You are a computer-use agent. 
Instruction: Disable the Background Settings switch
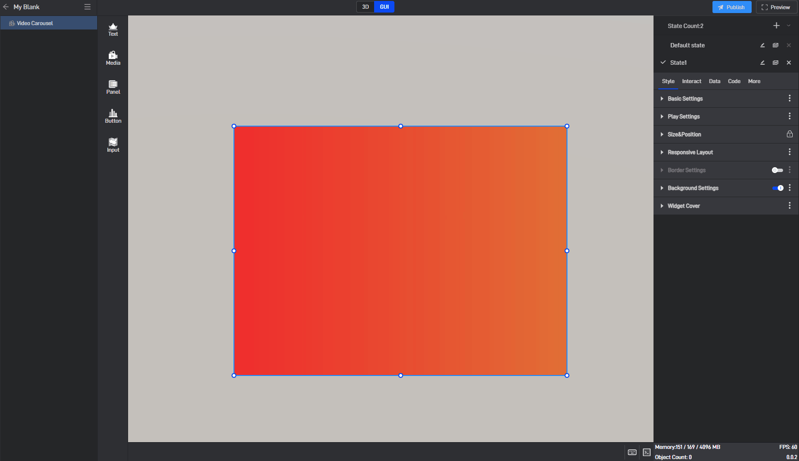coord(777,188)
